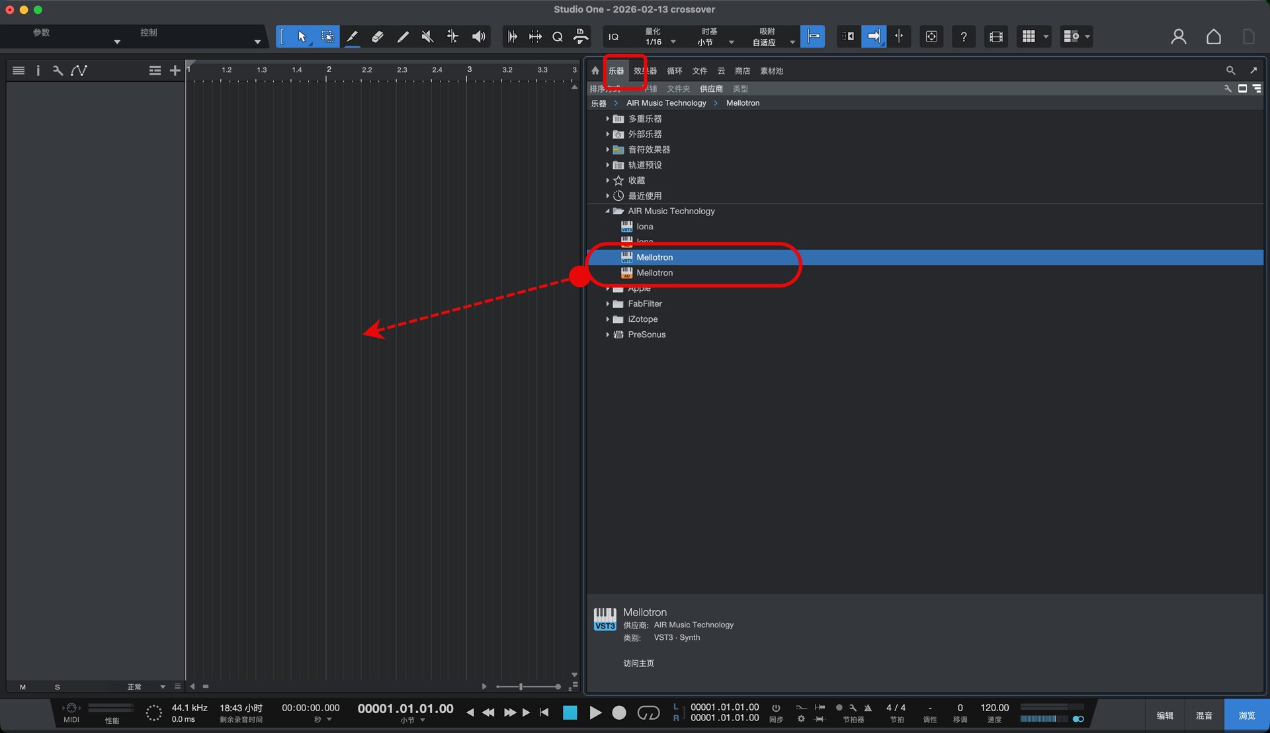
Task: Click the 访问主页 link
Action: click(x=638, y=664)
